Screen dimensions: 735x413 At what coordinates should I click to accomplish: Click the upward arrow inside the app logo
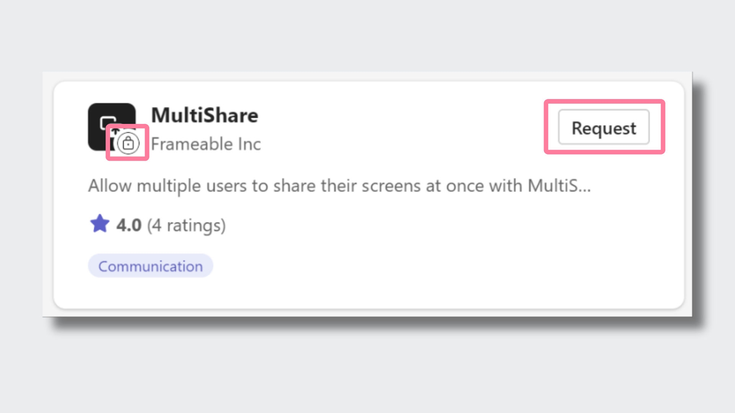115,132
